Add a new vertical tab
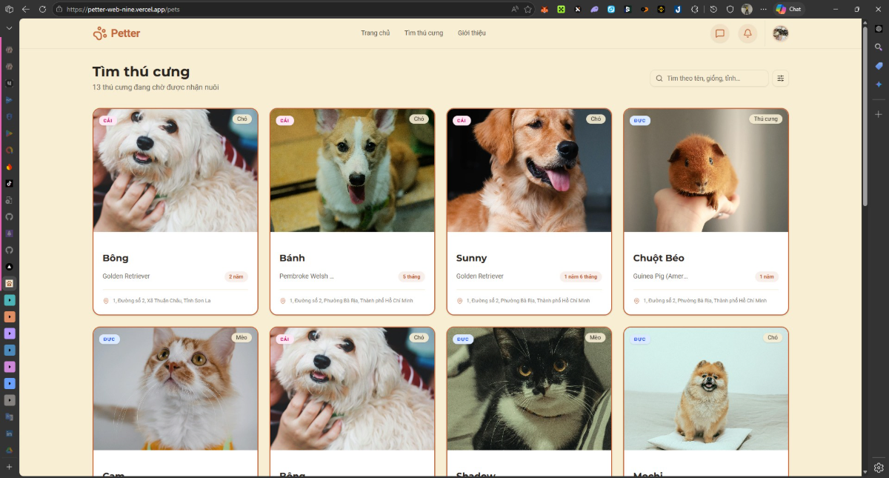 [10, 467]
